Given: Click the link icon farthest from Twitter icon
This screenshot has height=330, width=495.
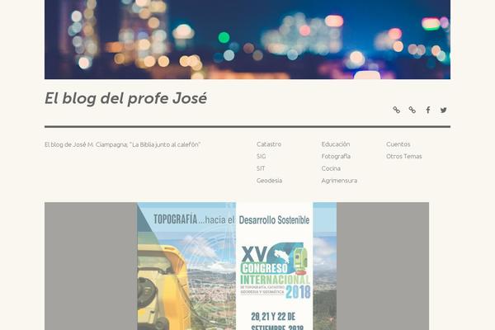Looking at the screenshot, I should pyautogui.click(x=397, y=110).
